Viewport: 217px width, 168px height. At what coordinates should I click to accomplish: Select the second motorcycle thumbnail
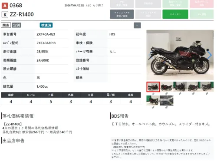click(x=167, y=87)
